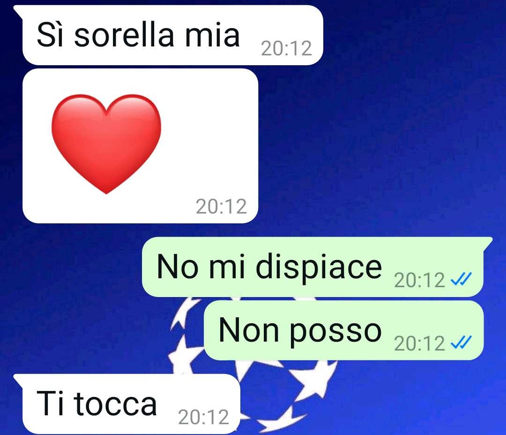506x435 pixels.
Task: Select the "Sì sorella mia" message text
Action: (x=138, y=34)
